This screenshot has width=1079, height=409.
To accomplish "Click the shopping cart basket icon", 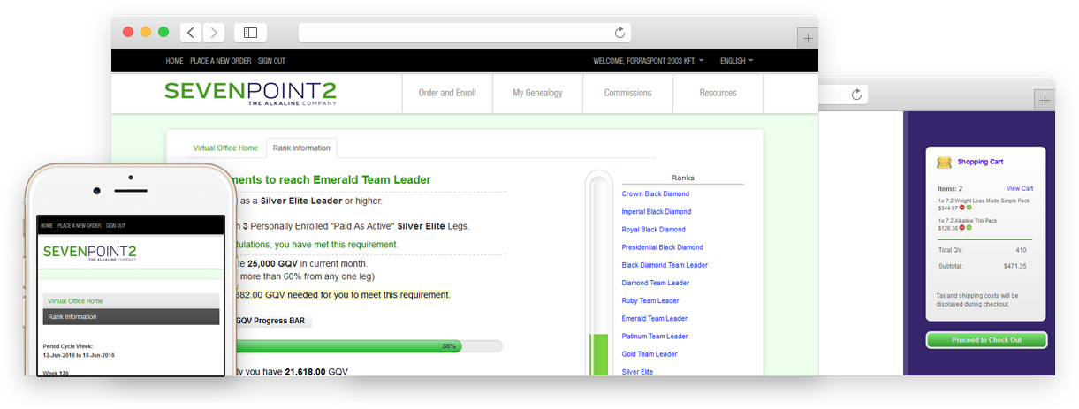I will (x=944, y=163).
